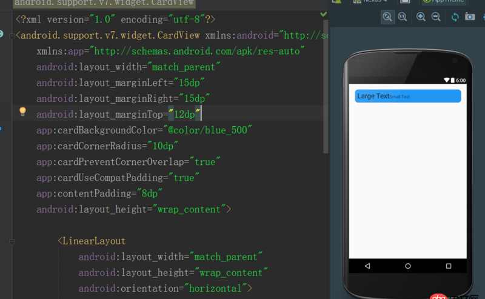Tap the Back navigation button in preview
Screen dimensions: 485x299
(x=367, y=266)
